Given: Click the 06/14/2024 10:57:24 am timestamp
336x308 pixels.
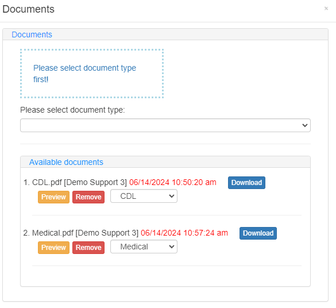Looking at the screenshot, I should click(x=184, y=233).
